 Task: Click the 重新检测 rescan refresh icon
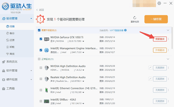tap(135, 18)
